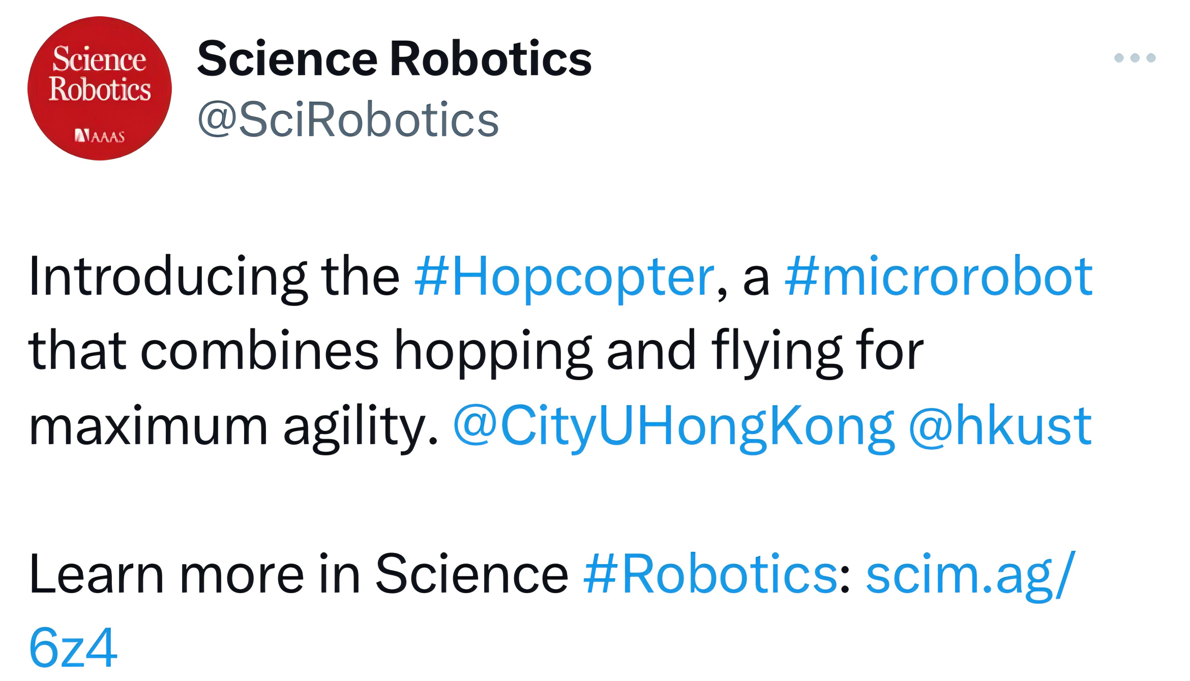
Task: Open the three-dot more options menu
Action: [x=1135, y=58]
